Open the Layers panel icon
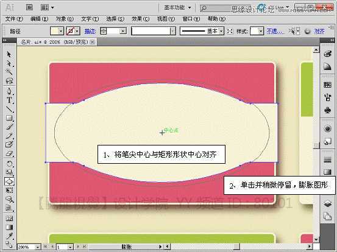This screenshot has width=337, height=252. click(327, 203)
